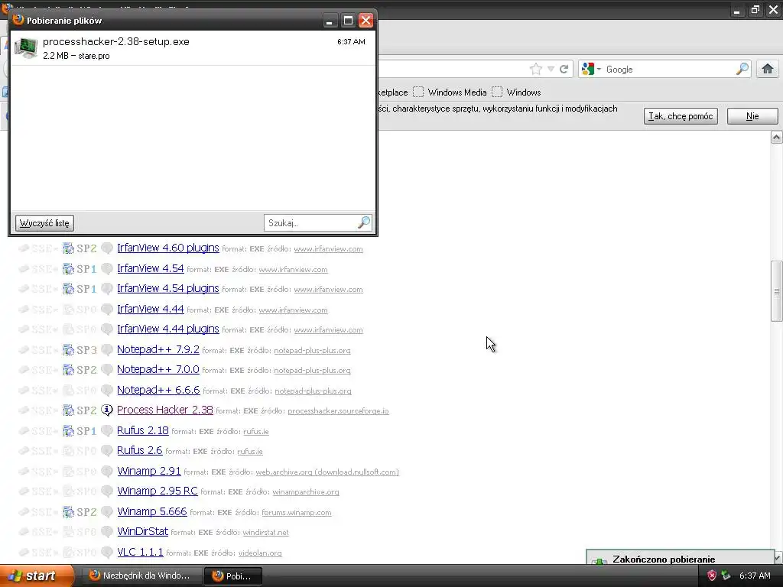Visit the windirstat.net source link
783x587 pixels.
tap(265, 533)
